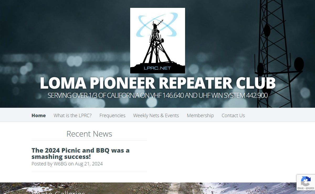Open the What is the LPRC? page
The height and width of the screenshot is (194, 315).
coord(73,115)
